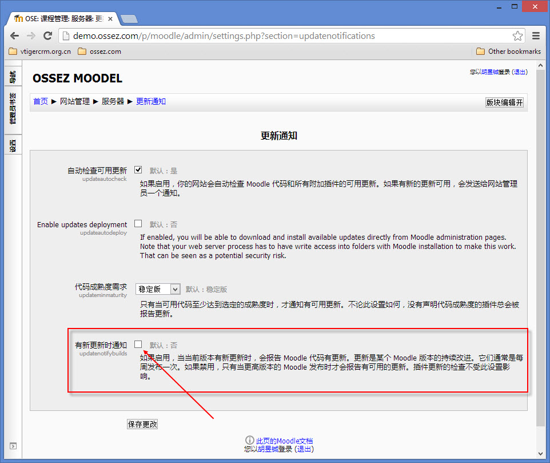Open the ossez.com bookmark folder
Screen dimensions: 550x463
click(x=99, y=52)
